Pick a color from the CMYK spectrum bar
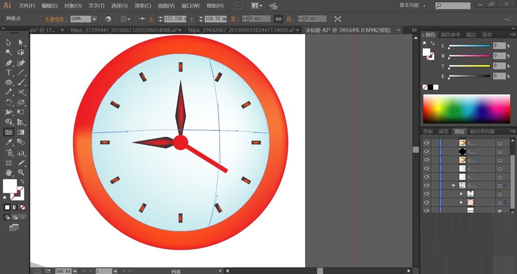Image resolution: width=517 pixels, height=274 pixels. 466,109
